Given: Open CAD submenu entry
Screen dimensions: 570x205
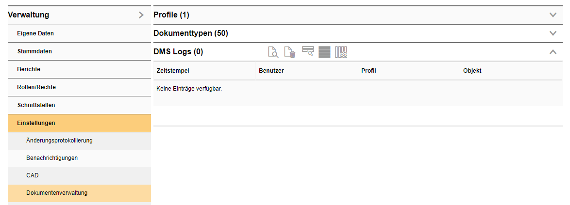Looking at the screenshot, I should pos(79,175).
